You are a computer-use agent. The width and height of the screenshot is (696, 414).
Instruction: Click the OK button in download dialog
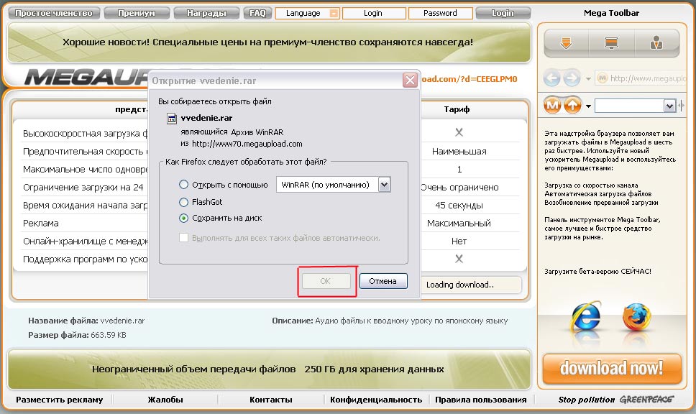pos(326,281)
